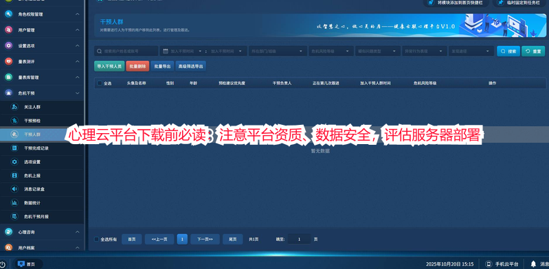This screenshot has height=269, width=549.
Task: Expand the 用户管理 chevron
Action: pyautogui.click(x=78, y=30)
